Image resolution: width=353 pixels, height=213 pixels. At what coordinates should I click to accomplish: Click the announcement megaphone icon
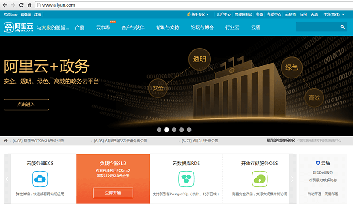point(6,141)
